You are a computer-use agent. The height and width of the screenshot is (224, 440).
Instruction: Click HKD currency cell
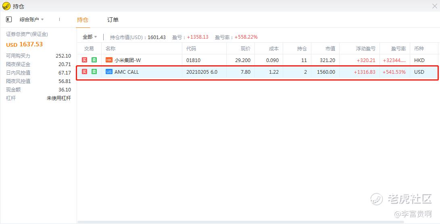[419, 60]
